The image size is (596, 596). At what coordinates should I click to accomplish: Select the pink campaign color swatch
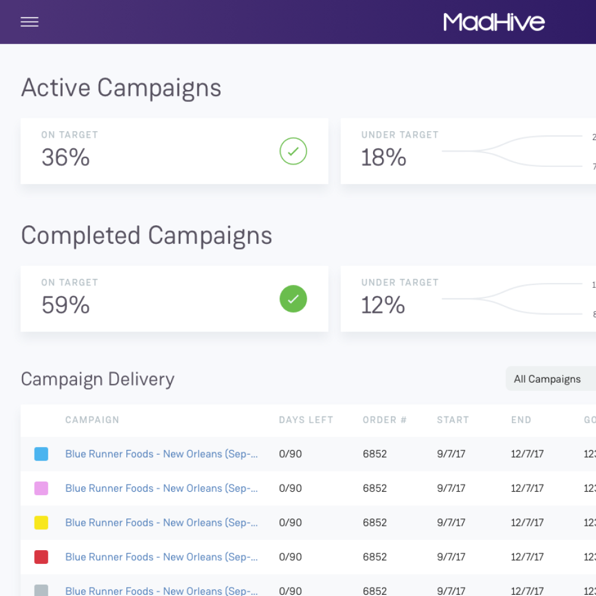pyautogui.click(x=41, y=489)
